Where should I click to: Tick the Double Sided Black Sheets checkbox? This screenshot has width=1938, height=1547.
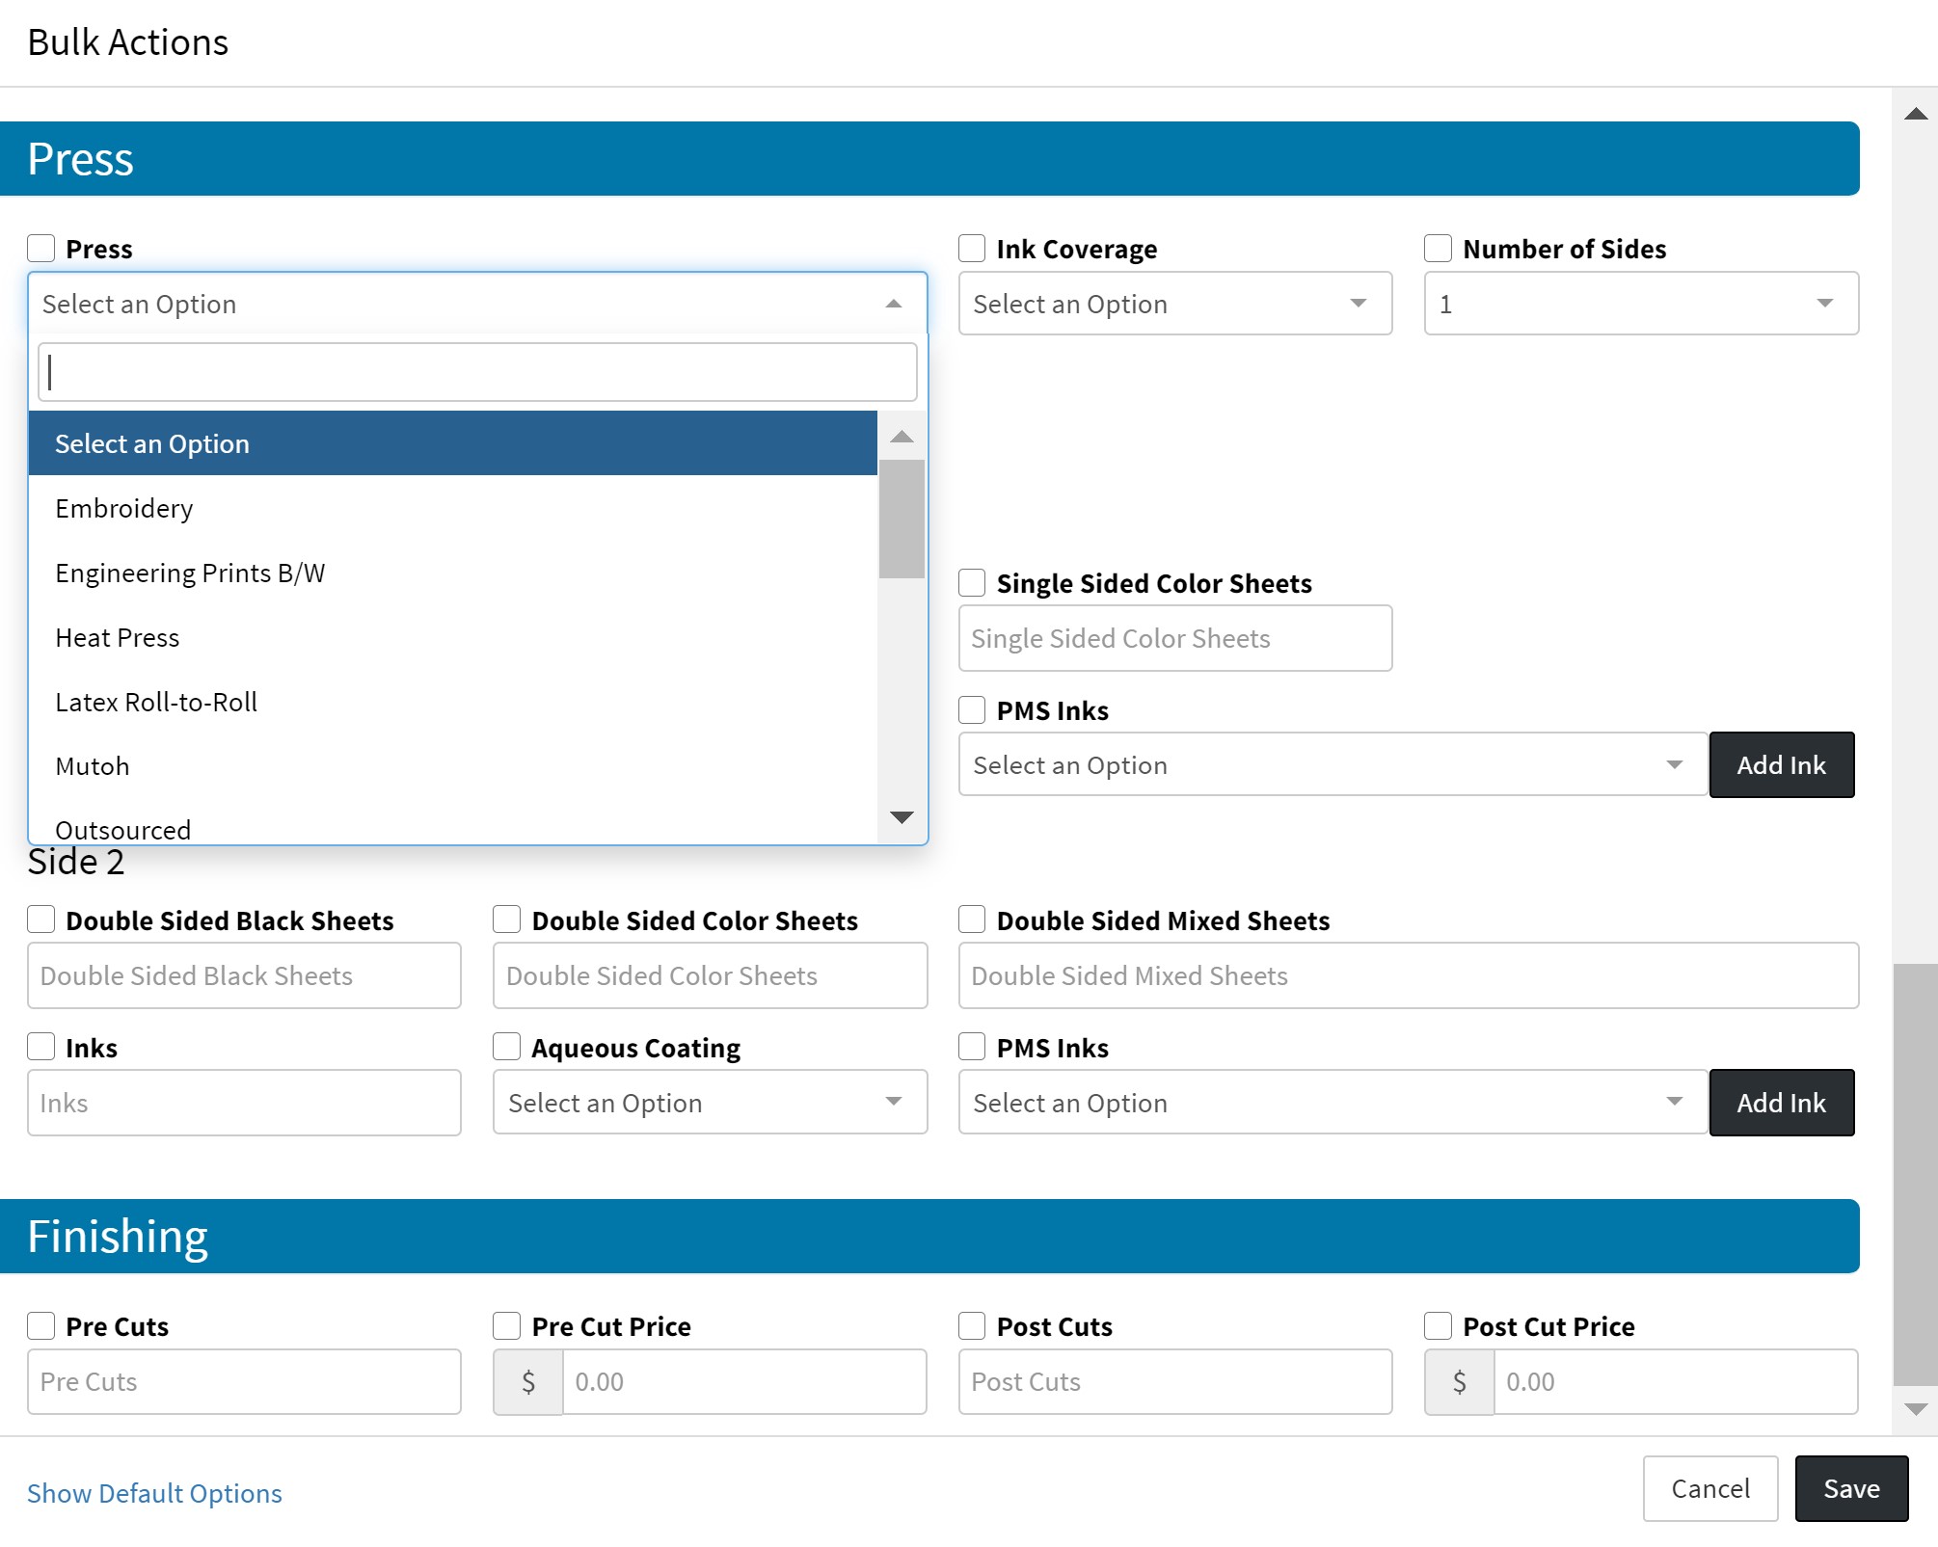tap(41, 920)
